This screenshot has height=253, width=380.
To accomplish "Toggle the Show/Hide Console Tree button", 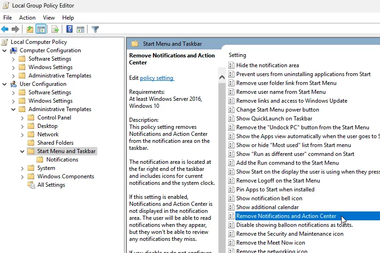I will tap(41, 29).
